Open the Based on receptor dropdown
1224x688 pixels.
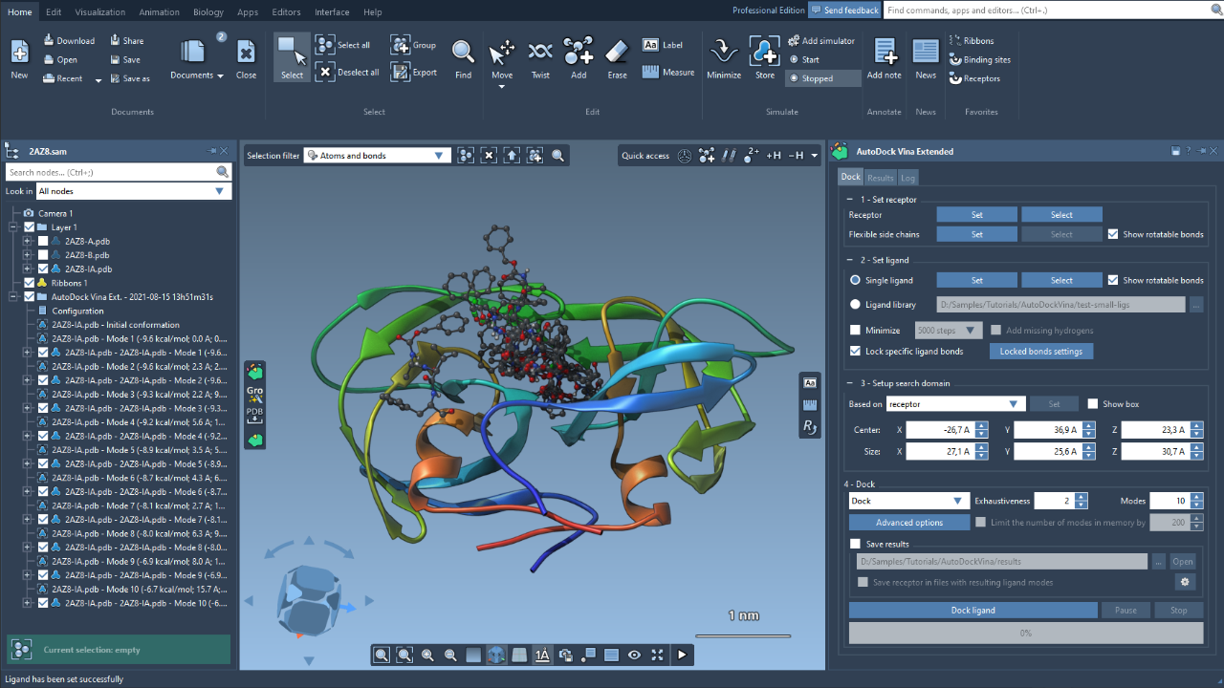click(x=955, y=404)
